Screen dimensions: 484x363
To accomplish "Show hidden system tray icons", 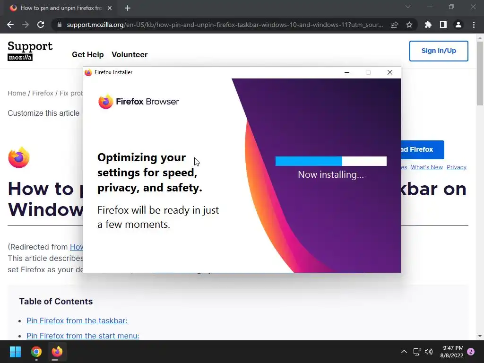I will pyautogui.click(x=404, y=352).
